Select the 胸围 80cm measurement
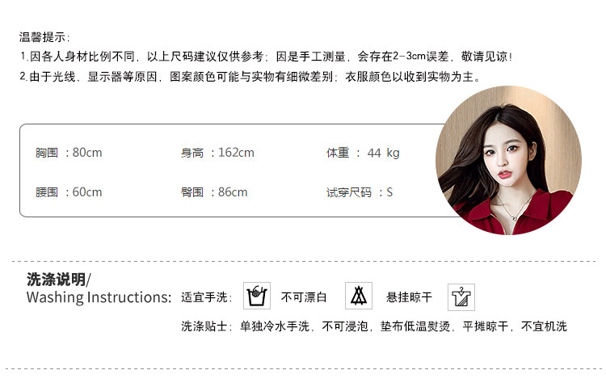606x387 pixels. [x=69, y=153]
